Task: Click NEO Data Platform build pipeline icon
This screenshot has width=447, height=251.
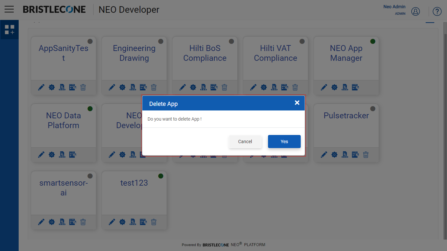Action: [62, 155]
